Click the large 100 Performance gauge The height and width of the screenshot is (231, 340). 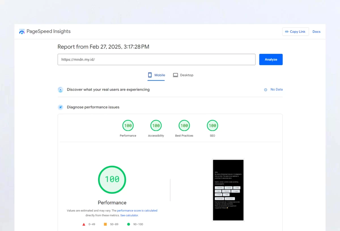tap(112, 179)
